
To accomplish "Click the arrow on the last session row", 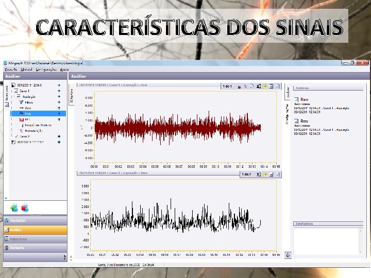I will click(x=59, y=142).
